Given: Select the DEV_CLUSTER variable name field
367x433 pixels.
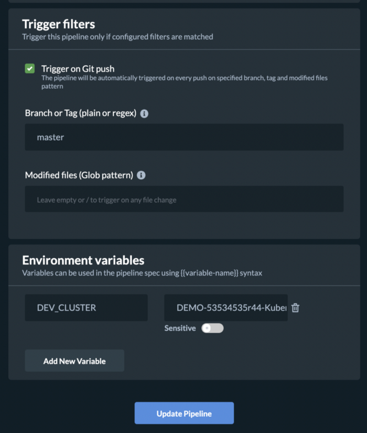Looking at the screenshot, I should [86, 308].
